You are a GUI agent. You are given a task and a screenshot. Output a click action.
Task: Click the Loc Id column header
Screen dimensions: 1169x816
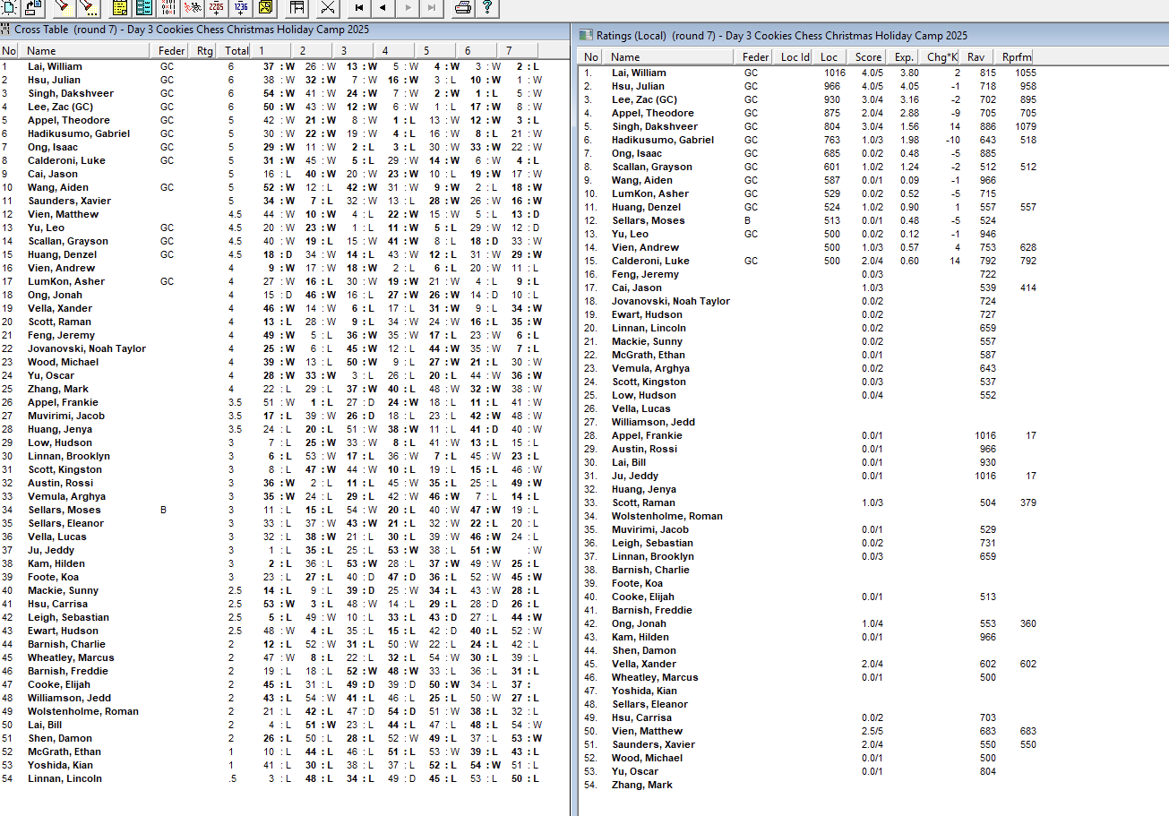click(x=795, y=57)
